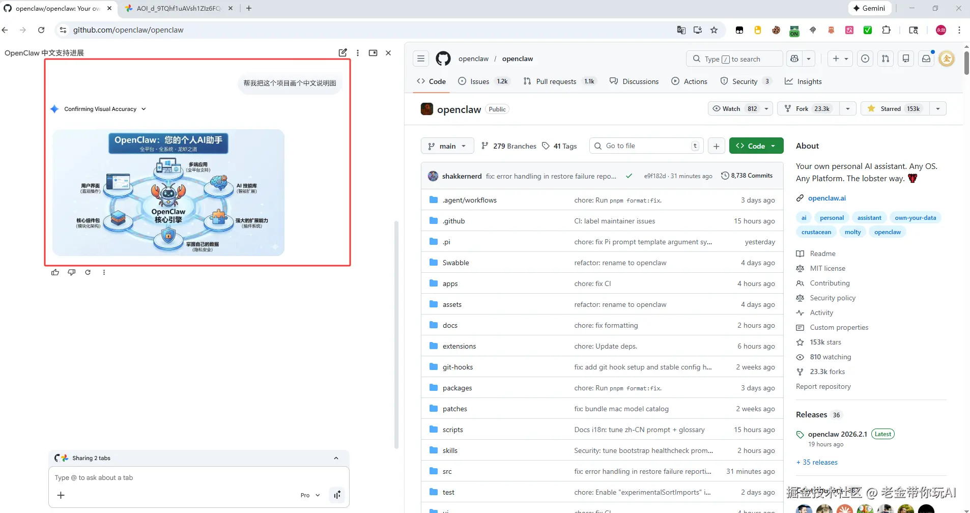Open the create new plus dropdown
Screen dimensions: 970x513
[x=840, y=59]
